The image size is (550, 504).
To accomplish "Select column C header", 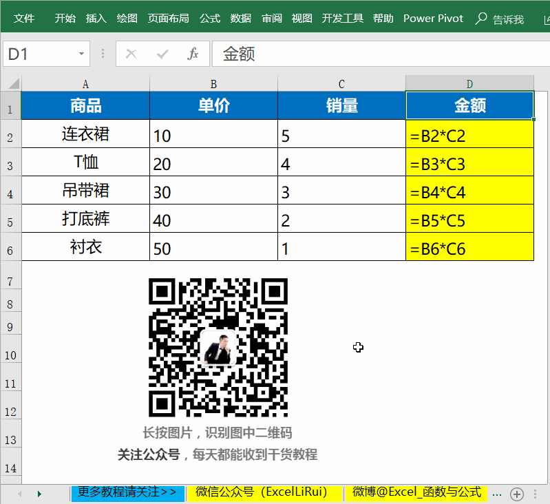I will coord(341,84).
